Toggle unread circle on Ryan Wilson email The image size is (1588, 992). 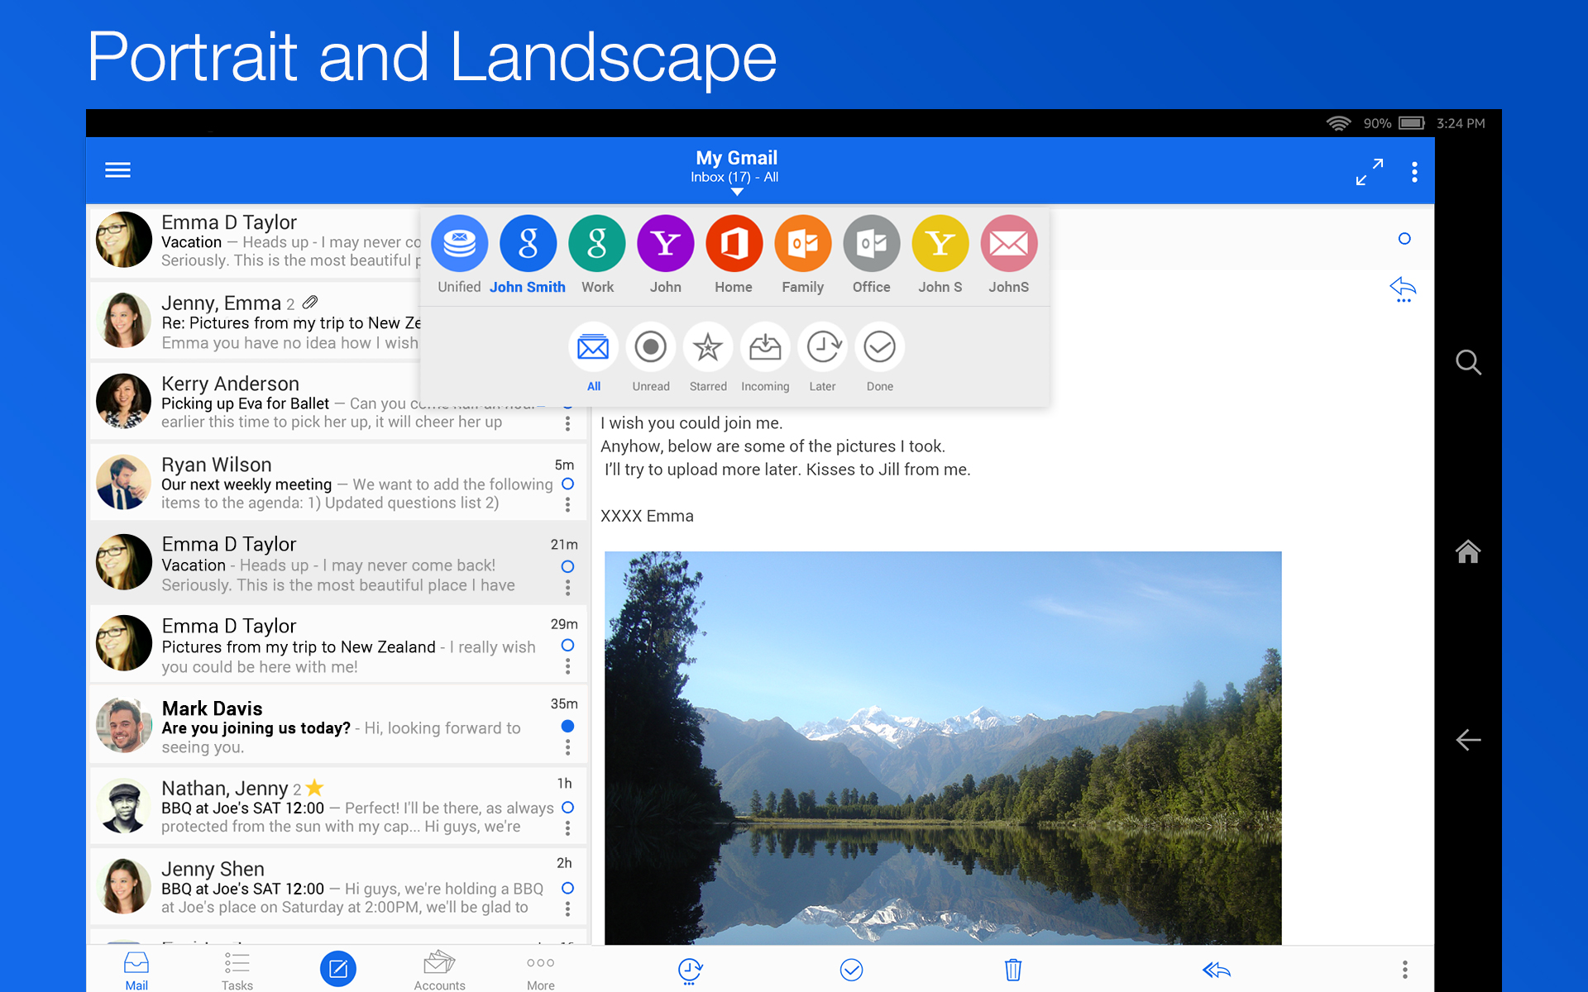[567, 484]
